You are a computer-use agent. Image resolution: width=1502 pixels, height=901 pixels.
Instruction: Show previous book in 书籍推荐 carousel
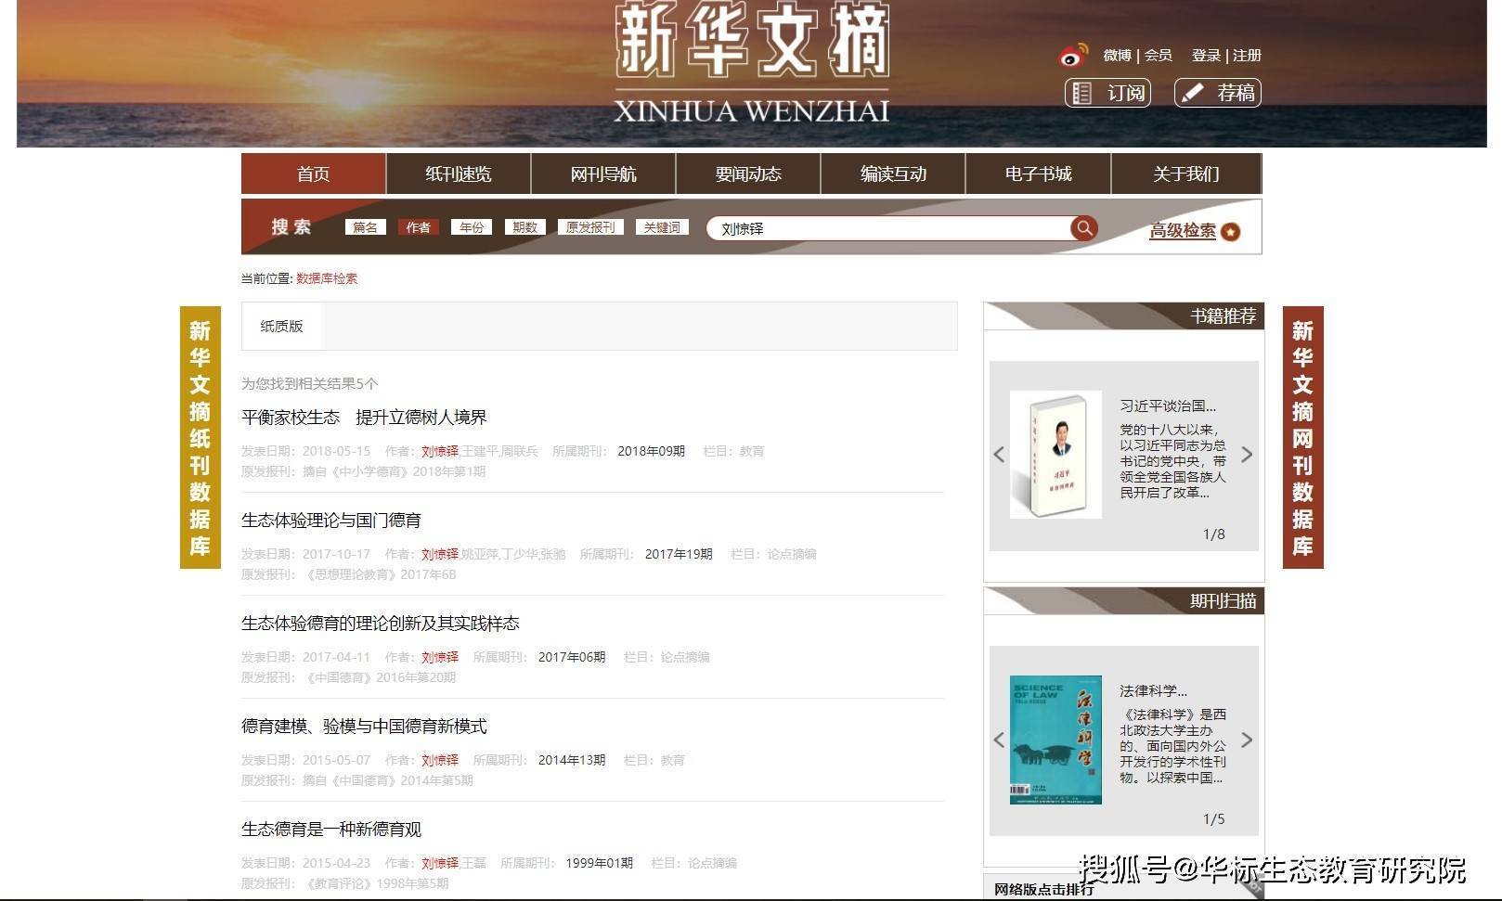pos(999,455)
